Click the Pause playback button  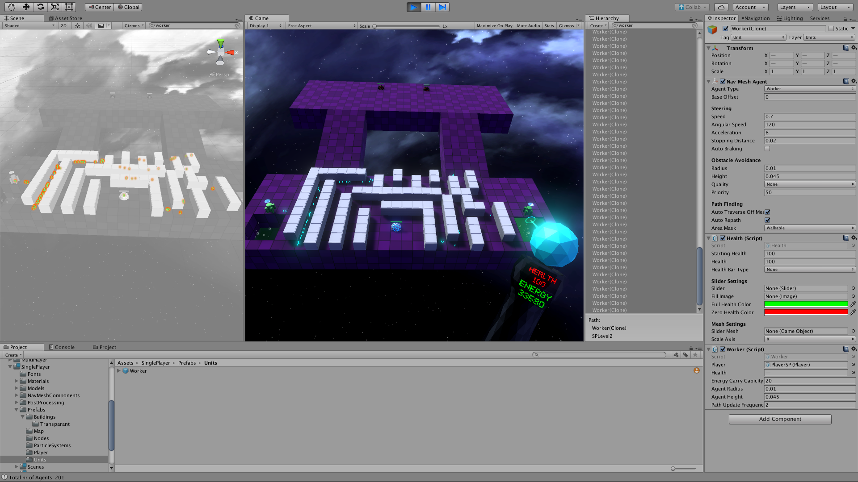click(x=428, y=7)
